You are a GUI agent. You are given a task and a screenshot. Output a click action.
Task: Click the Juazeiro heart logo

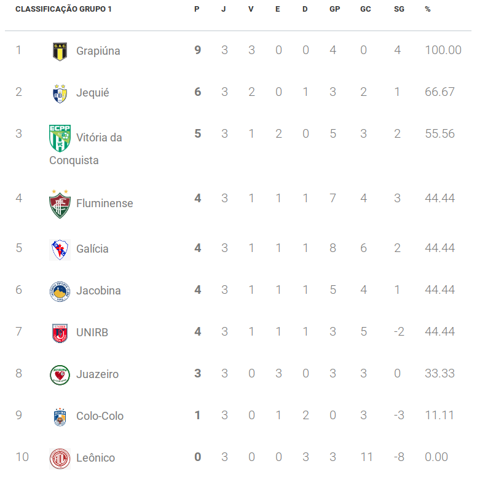[60, 375]
